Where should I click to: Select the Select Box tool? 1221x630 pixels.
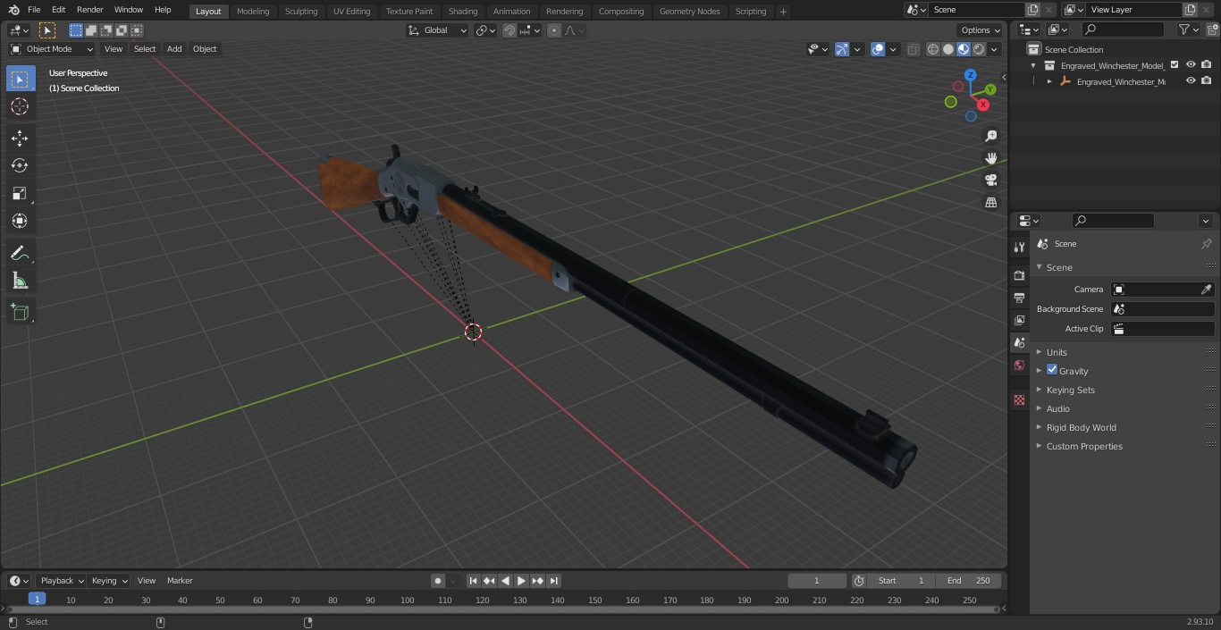point(20,79)
